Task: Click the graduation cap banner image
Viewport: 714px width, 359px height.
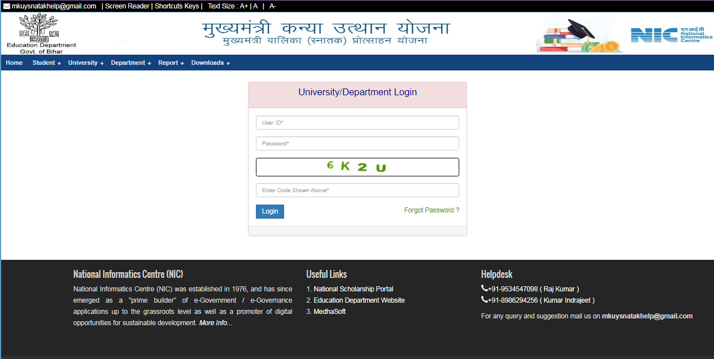Action: pyautogui.click(x=579, y=34)
